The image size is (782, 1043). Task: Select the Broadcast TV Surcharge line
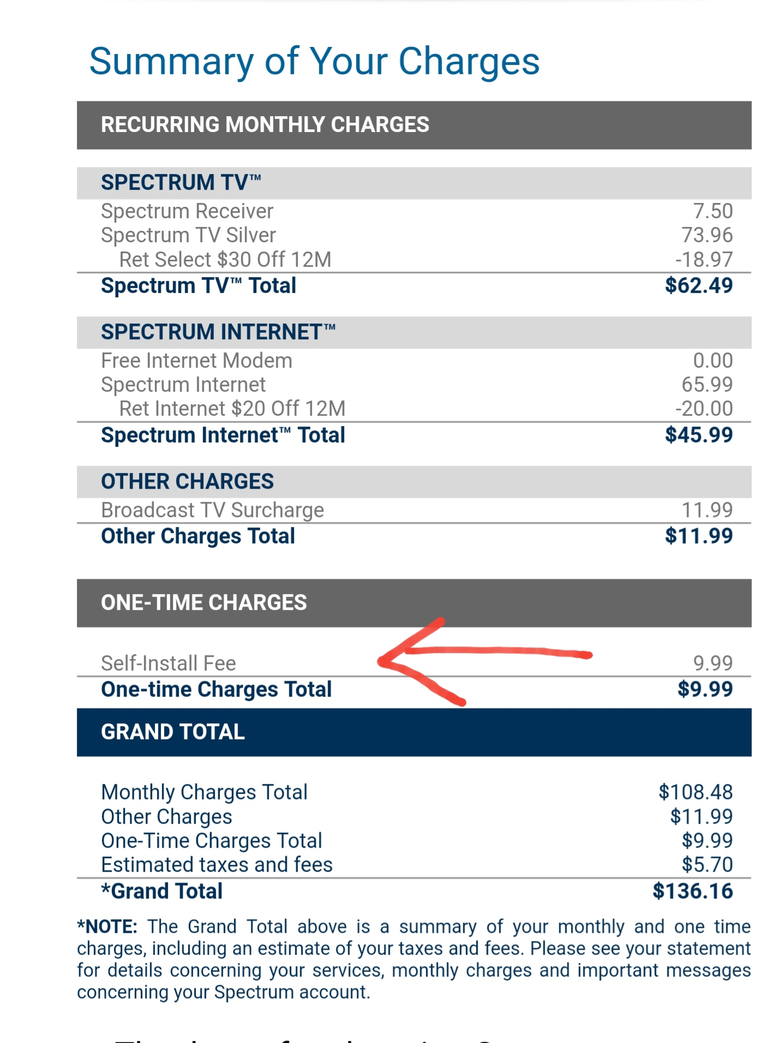tap(213, 510)
